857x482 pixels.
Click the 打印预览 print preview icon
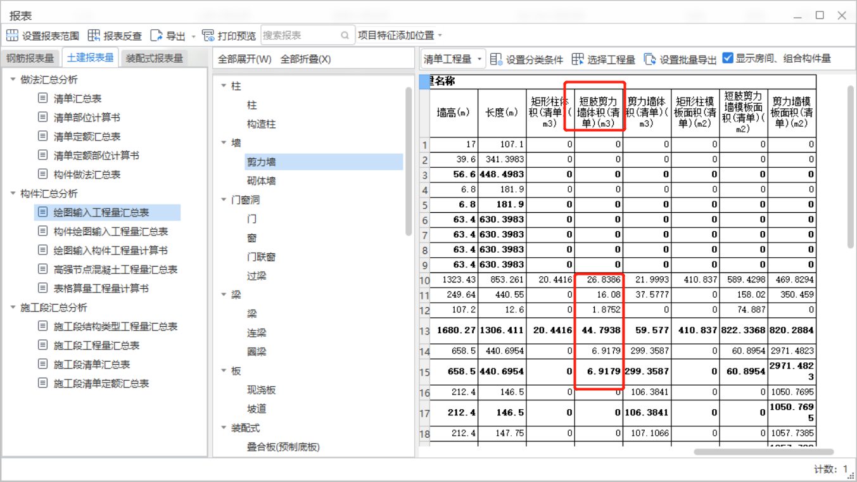point(208,35)
